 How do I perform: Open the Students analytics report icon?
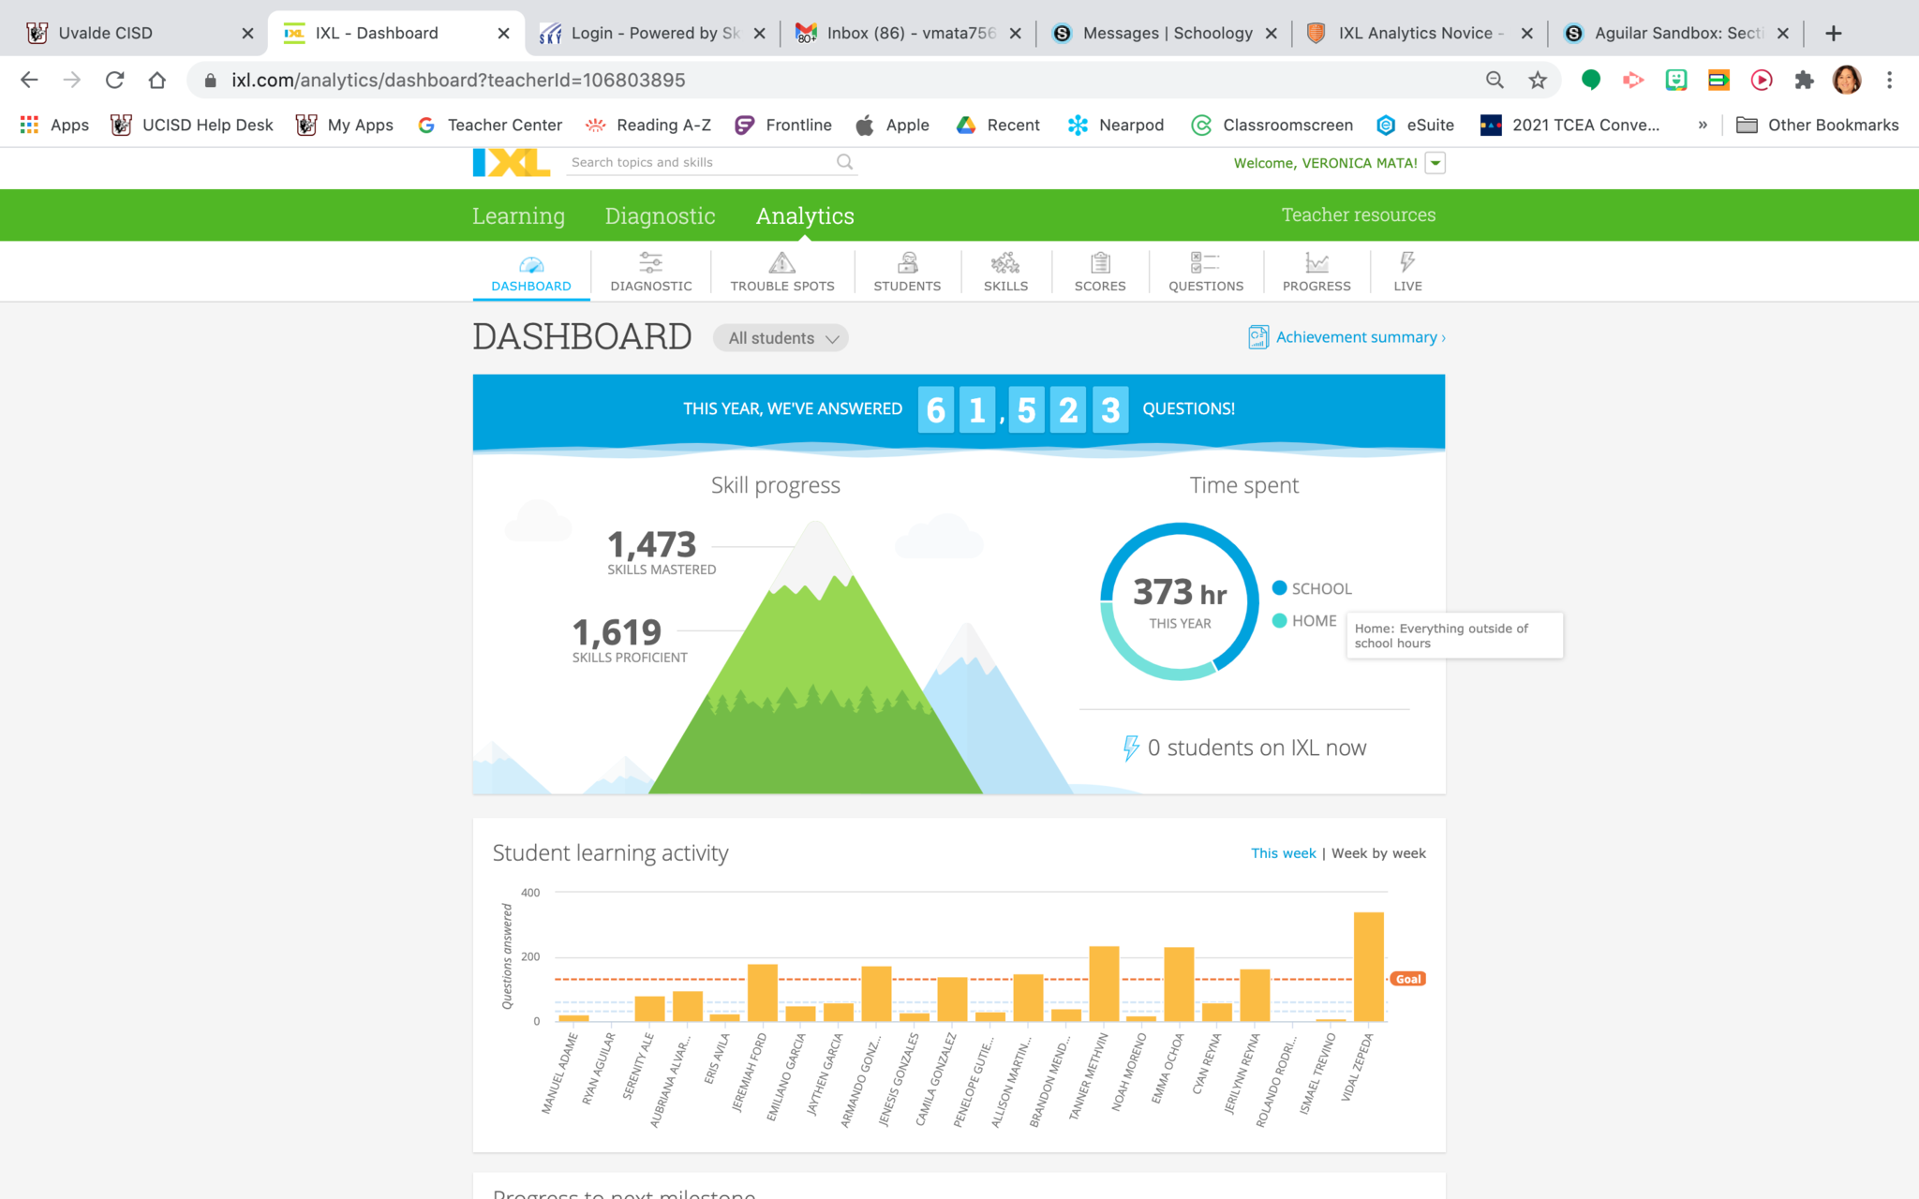(906, 263)
